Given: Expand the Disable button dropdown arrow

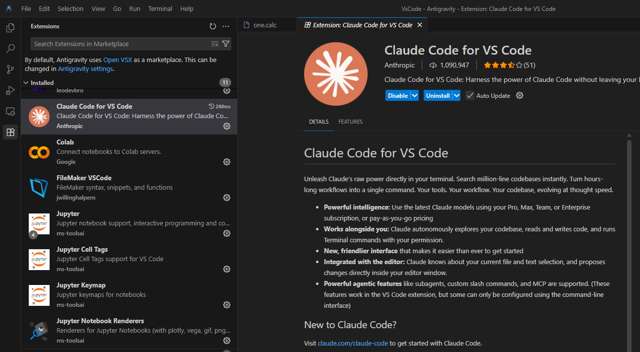Looking at the screenshot, I should coord(415,96).
